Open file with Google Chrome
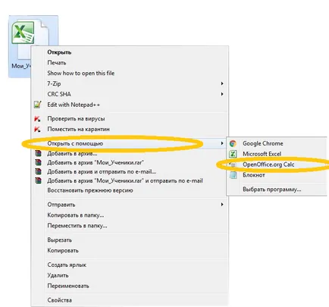 (x=263, y=143)
